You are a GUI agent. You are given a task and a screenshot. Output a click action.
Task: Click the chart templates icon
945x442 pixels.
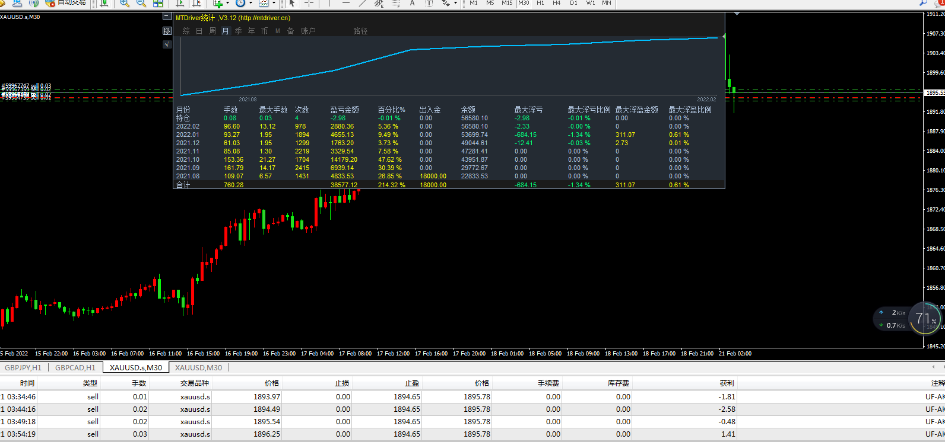click(x=264, y=3)
